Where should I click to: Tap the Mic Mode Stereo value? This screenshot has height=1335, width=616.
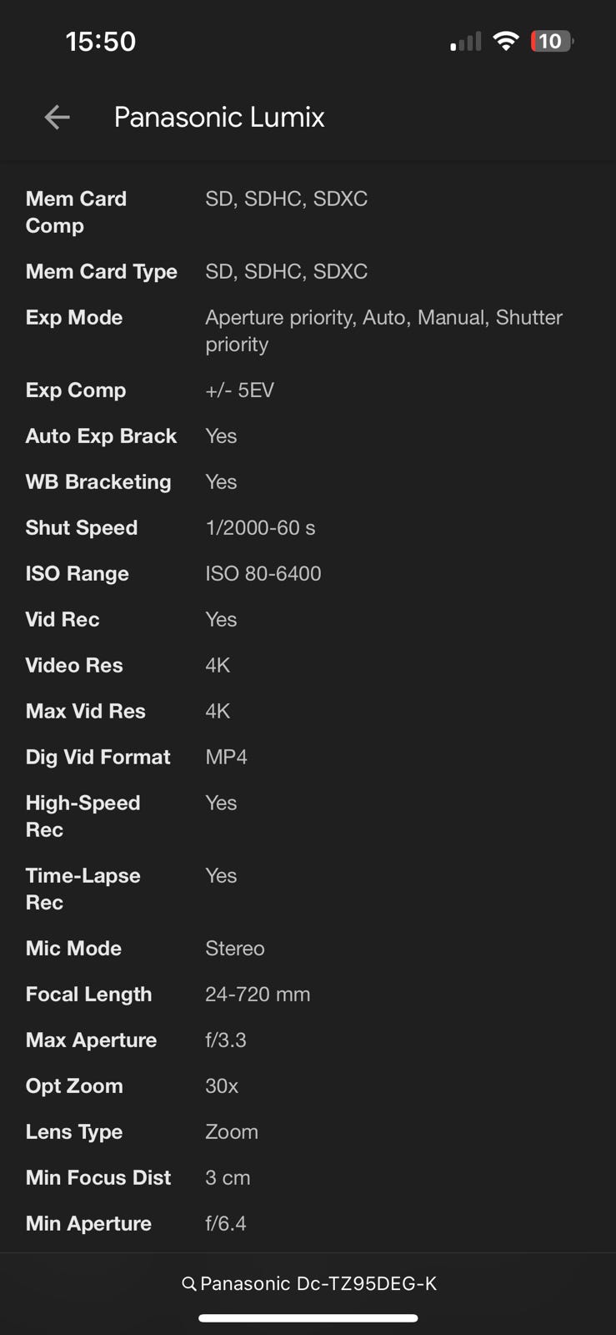235,948
